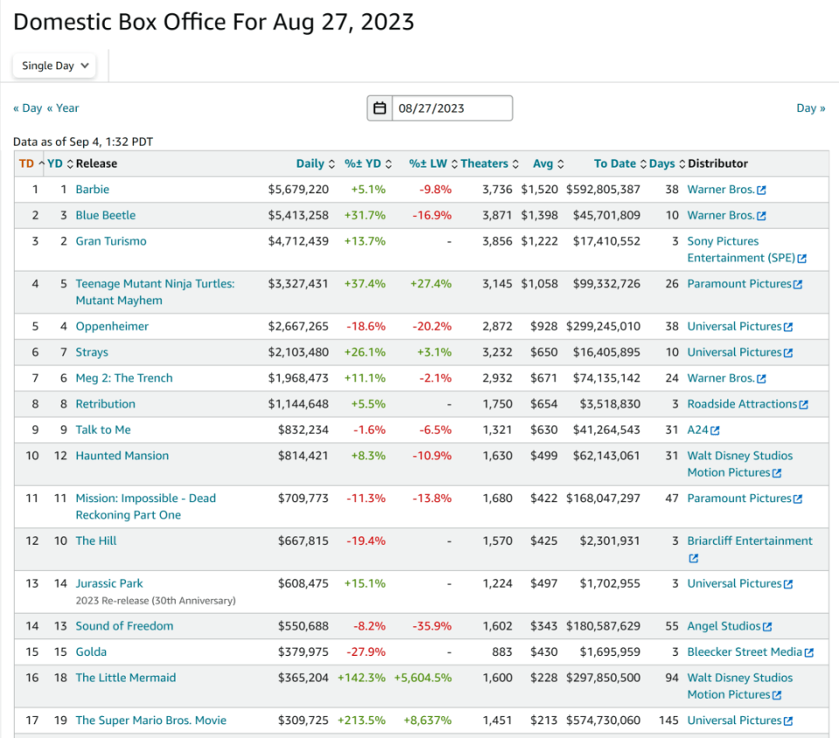Sort table by Theaters column header
The image size is (839, 738).
[x=484, y=163]
